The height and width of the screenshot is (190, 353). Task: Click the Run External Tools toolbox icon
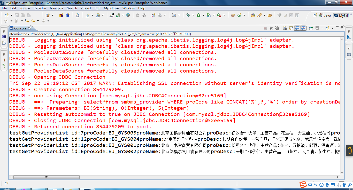(219, 15)
